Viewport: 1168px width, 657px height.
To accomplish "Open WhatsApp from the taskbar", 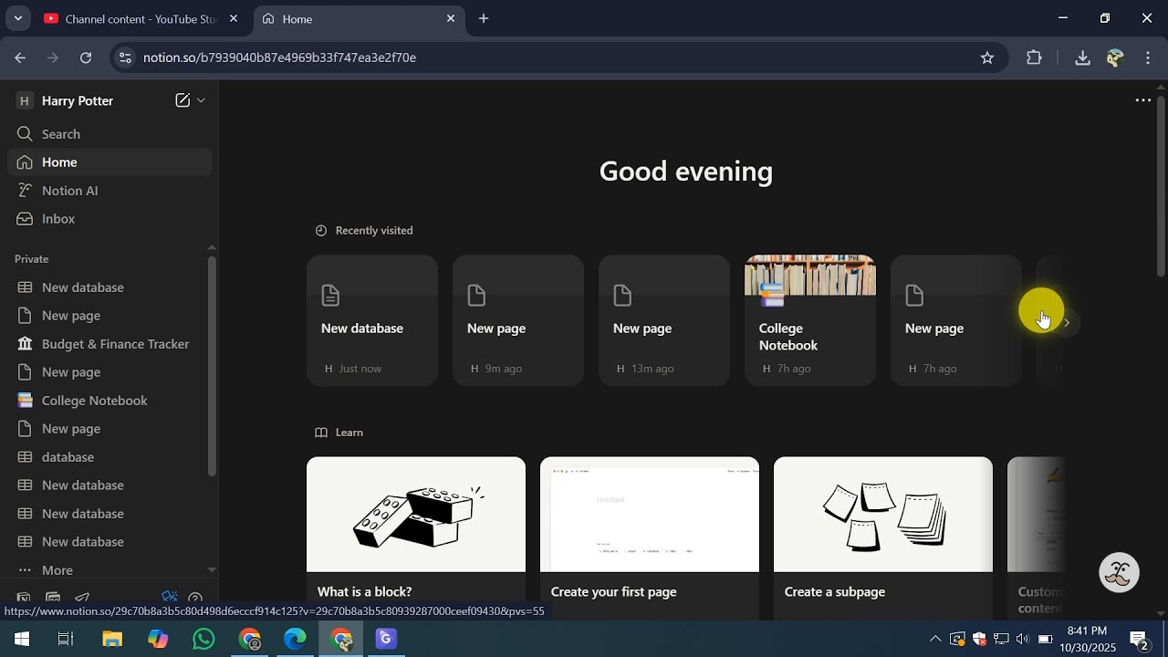I will click(203, 639).
